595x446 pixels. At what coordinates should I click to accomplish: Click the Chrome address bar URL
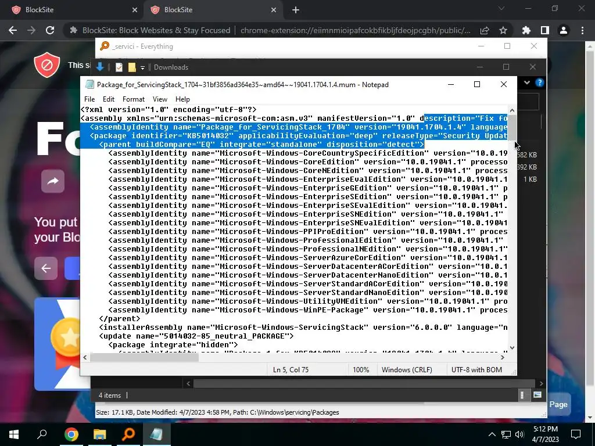pos(355,30)
